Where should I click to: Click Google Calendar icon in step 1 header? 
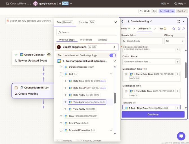(x=59, y=61)
